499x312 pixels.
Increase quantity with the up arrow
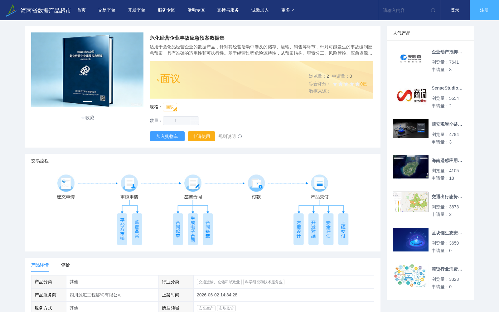pos(194,119)
